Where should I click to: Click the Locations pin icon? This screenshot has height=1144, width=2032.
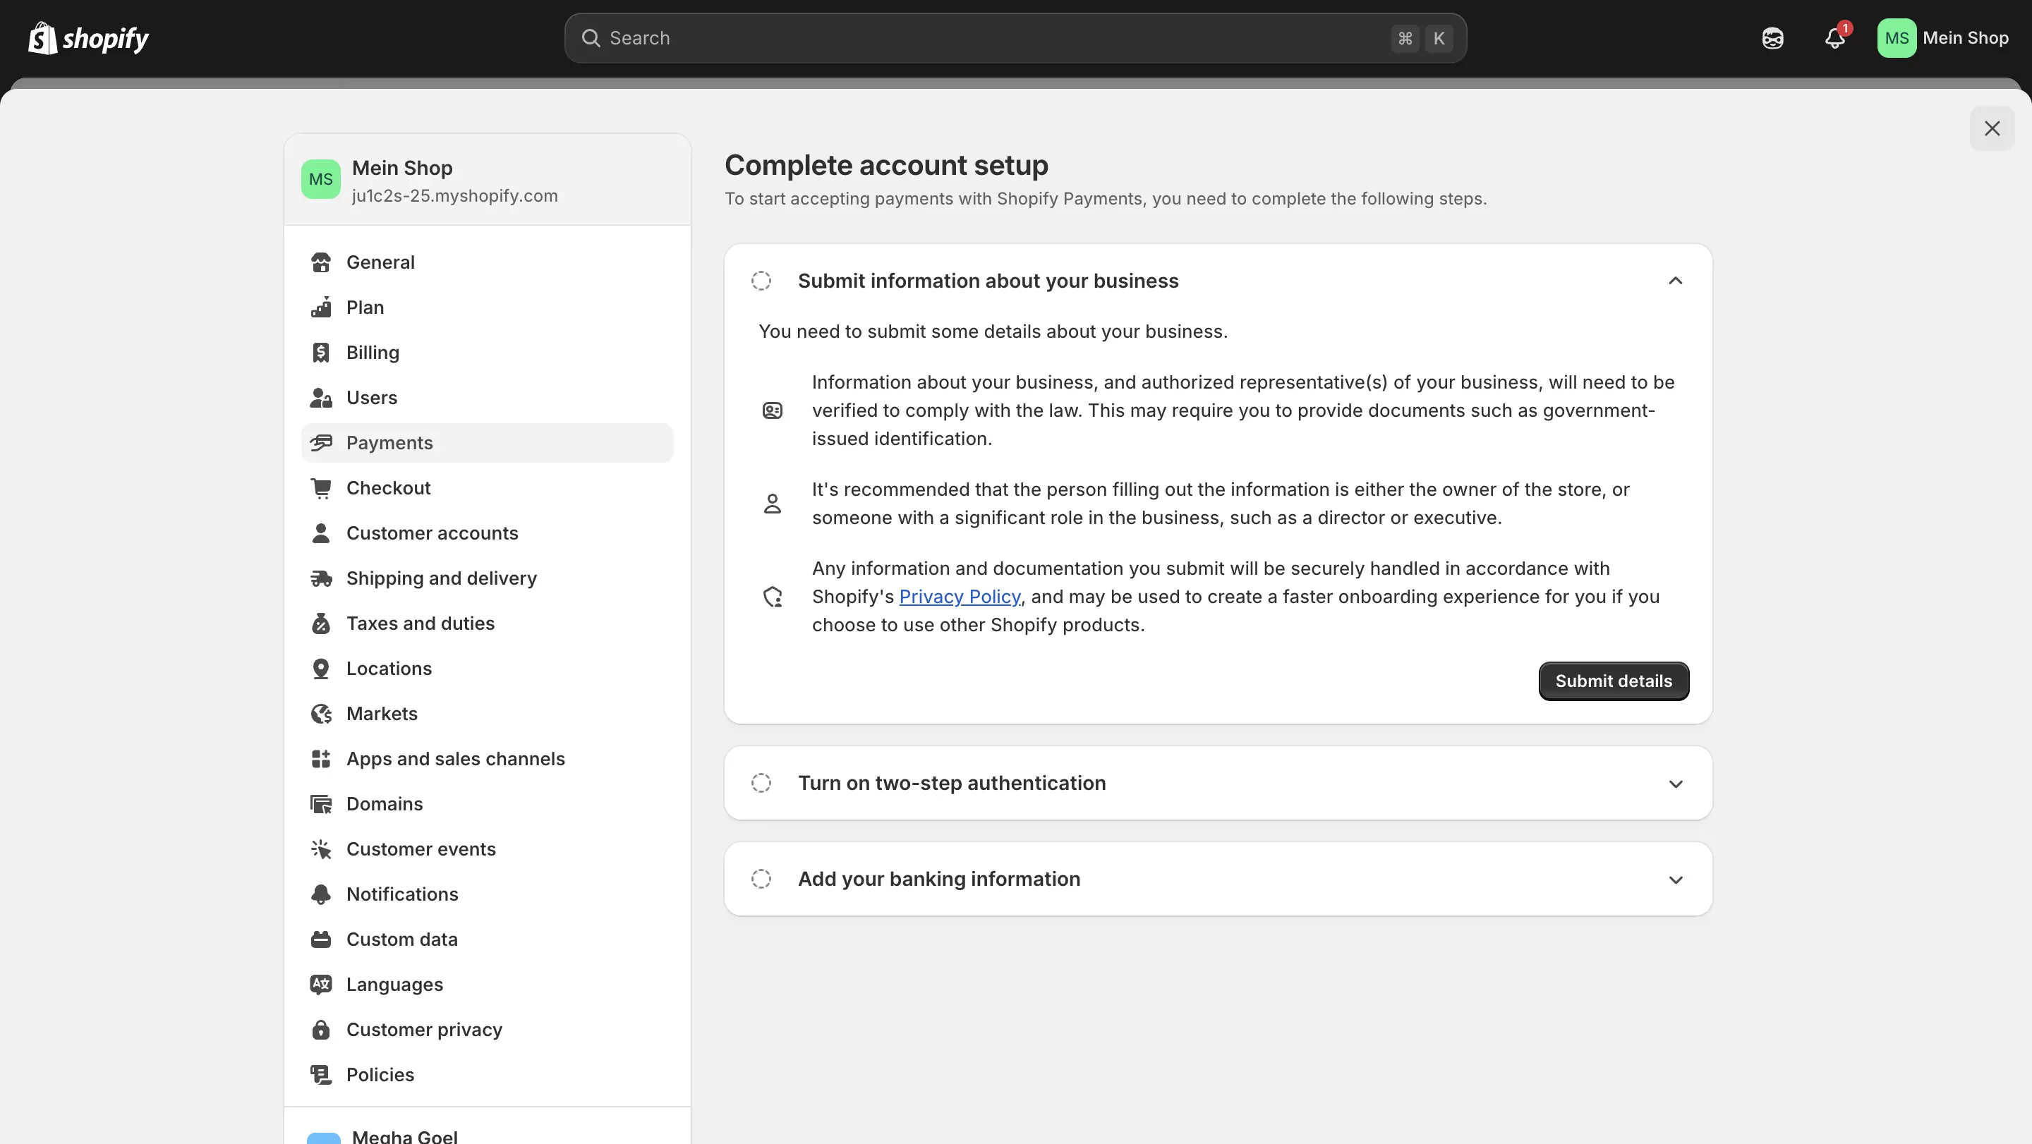click(x=321, y=669)
